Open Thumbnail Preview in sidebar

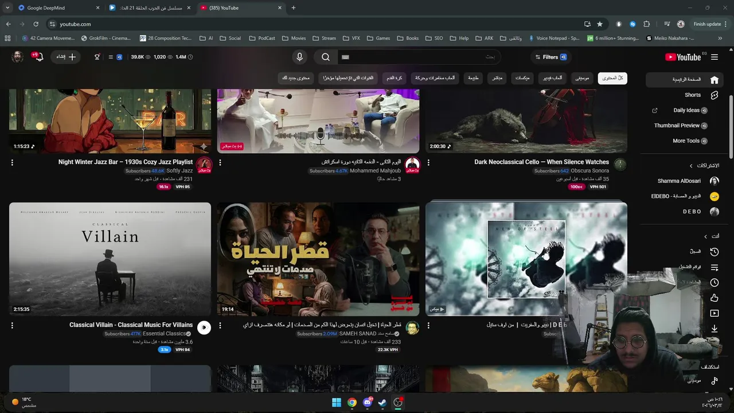click(681, 126)
